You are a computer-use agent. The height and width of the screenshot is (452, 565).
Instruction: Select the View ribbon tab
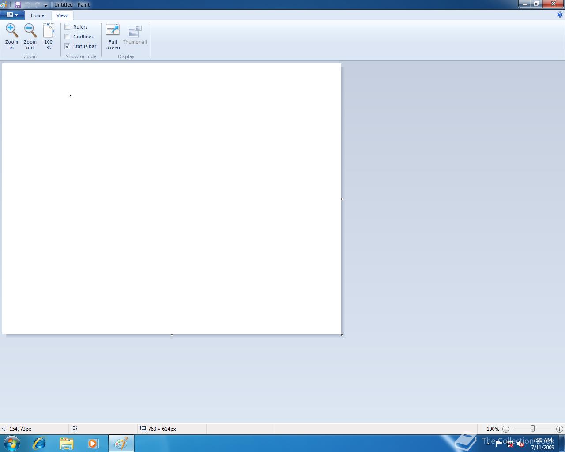(62, 15)
